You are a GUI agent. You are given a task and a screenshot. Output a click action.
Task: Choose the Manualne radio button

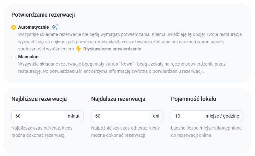coord(14,57)
